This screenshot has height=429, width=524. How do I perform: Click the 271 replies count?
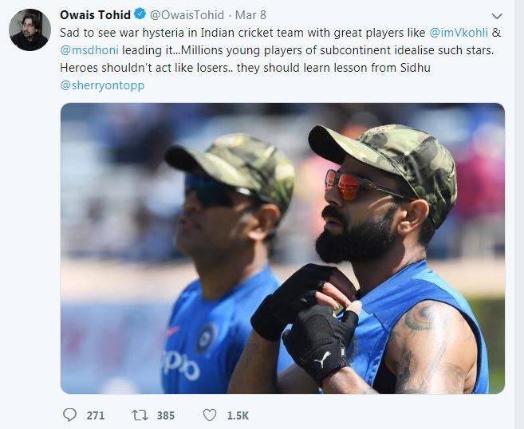tap(96, 415)
